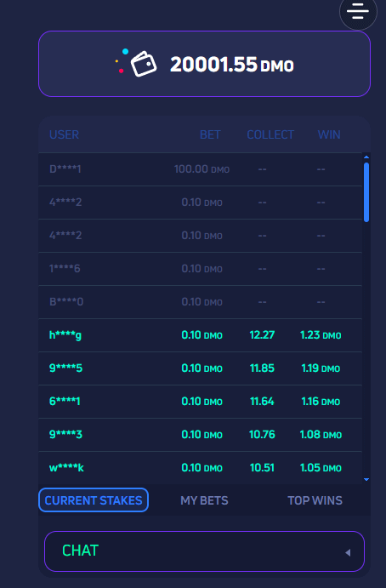Click the scrollbar up arrow
Image resolution: width=386 pixels, height=588 pixels.
366,157
